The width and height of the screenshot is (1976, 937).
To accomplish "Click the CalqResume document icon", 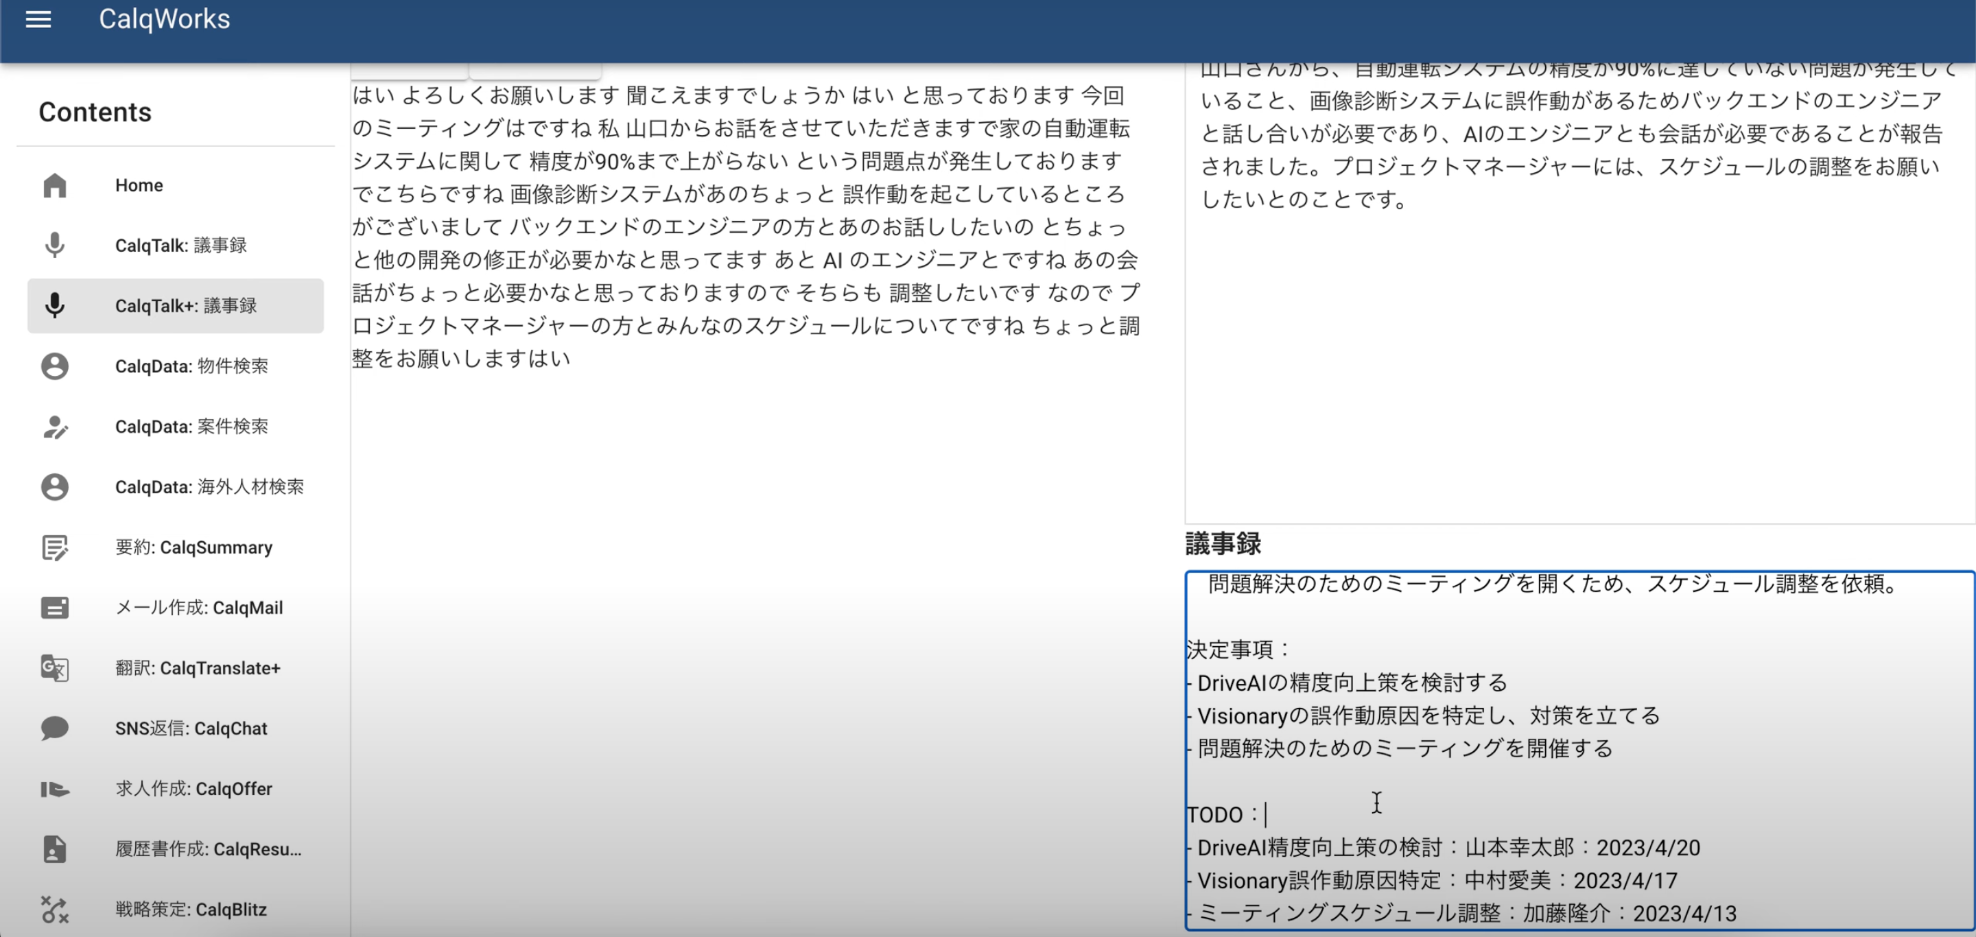I will point(54,850).
